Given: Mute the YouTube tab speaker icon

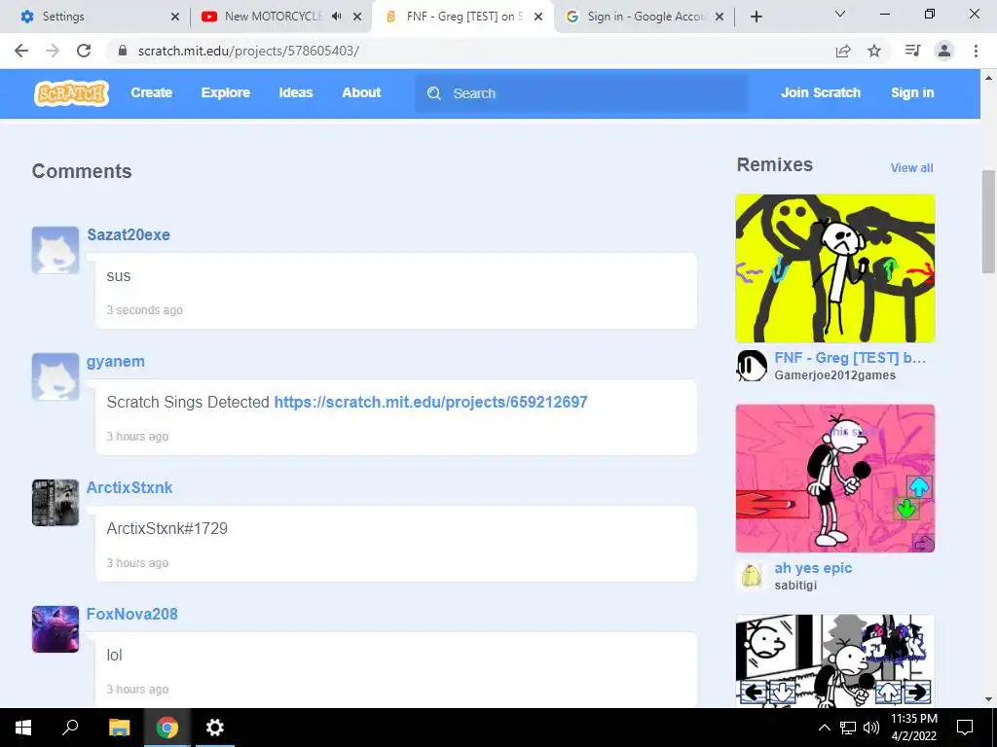Looking at the screenshot, I should [336, 17].
